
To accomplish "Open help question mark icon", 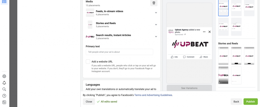I will (x=4, y=96).
